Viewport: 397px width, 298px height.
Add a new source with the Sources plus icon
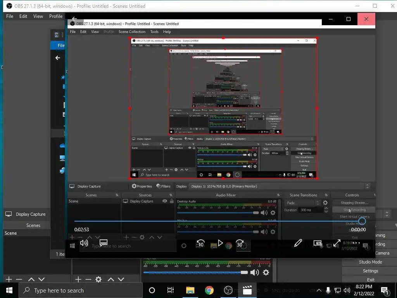point(78,279)
